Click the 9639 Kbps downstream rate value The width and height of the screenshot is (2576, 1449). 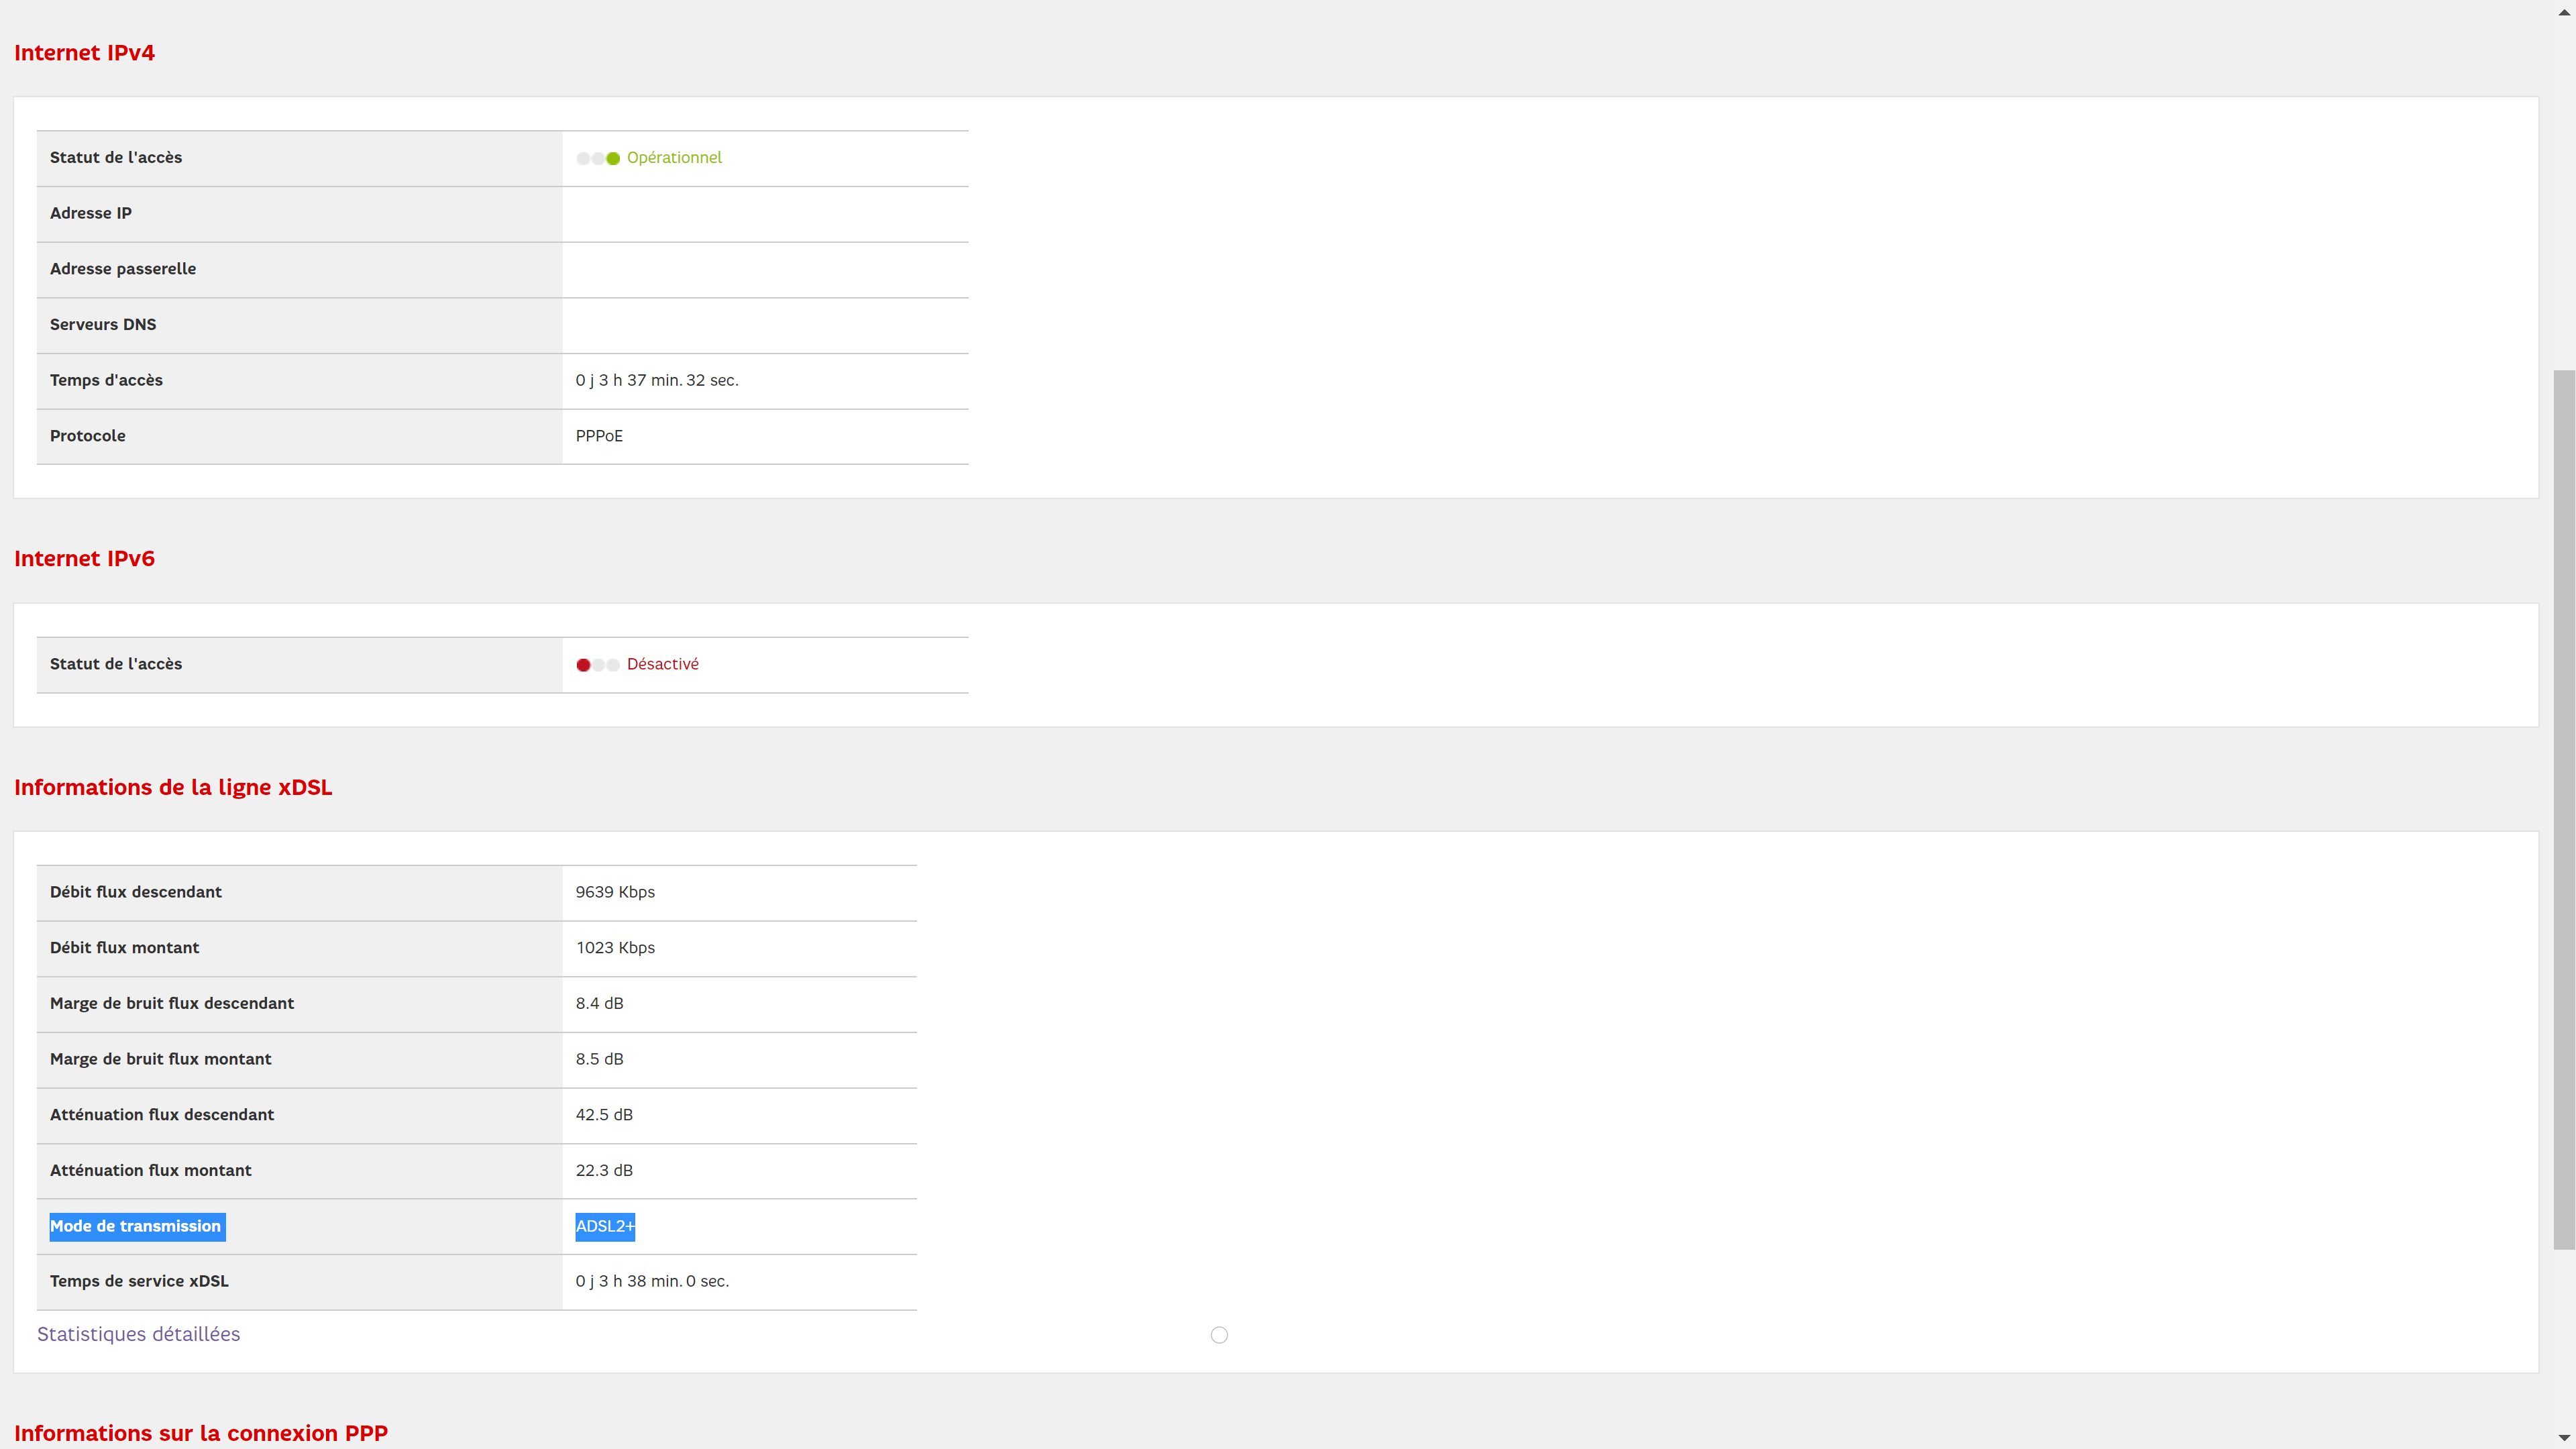(615, 892)
